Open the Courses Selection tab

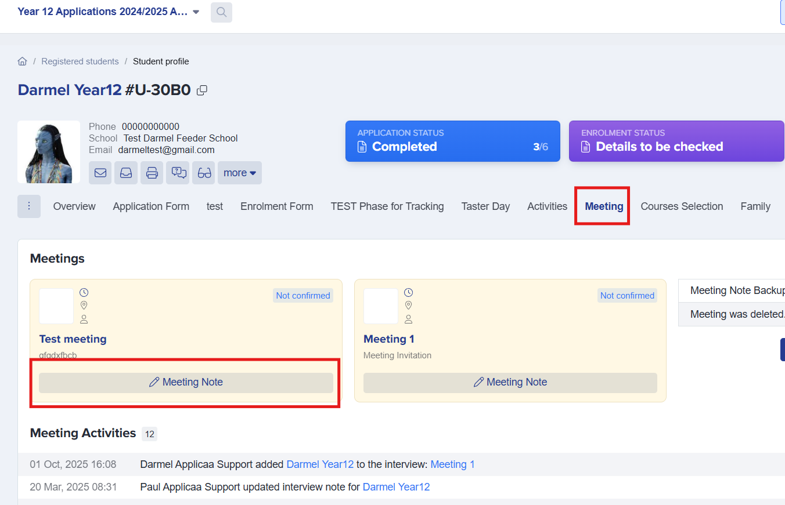coord(682,206)
